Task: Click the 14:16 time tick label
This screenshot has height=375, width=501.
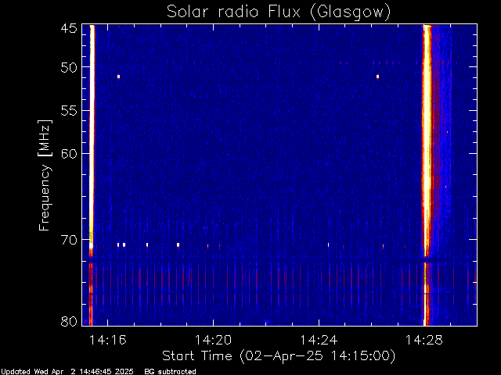Action: (x=108, y=341)
